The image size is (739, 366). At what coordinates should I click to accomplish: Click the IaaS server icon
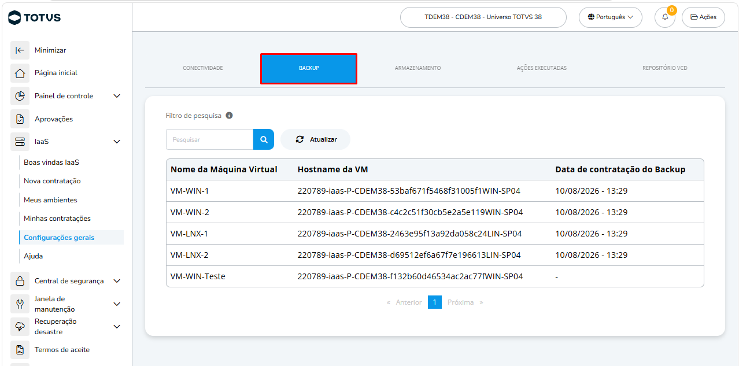tap(20, 141)
